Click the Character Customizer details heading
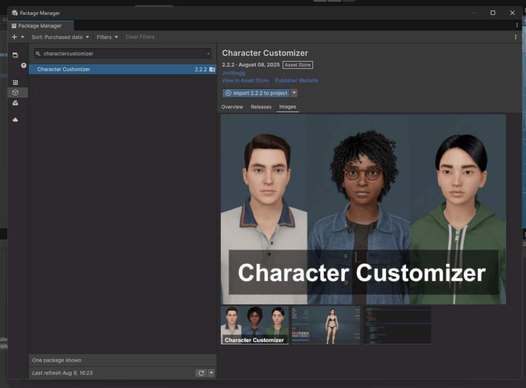The width and height of the screenshot is (526, 388). click(x=265, y=53)
